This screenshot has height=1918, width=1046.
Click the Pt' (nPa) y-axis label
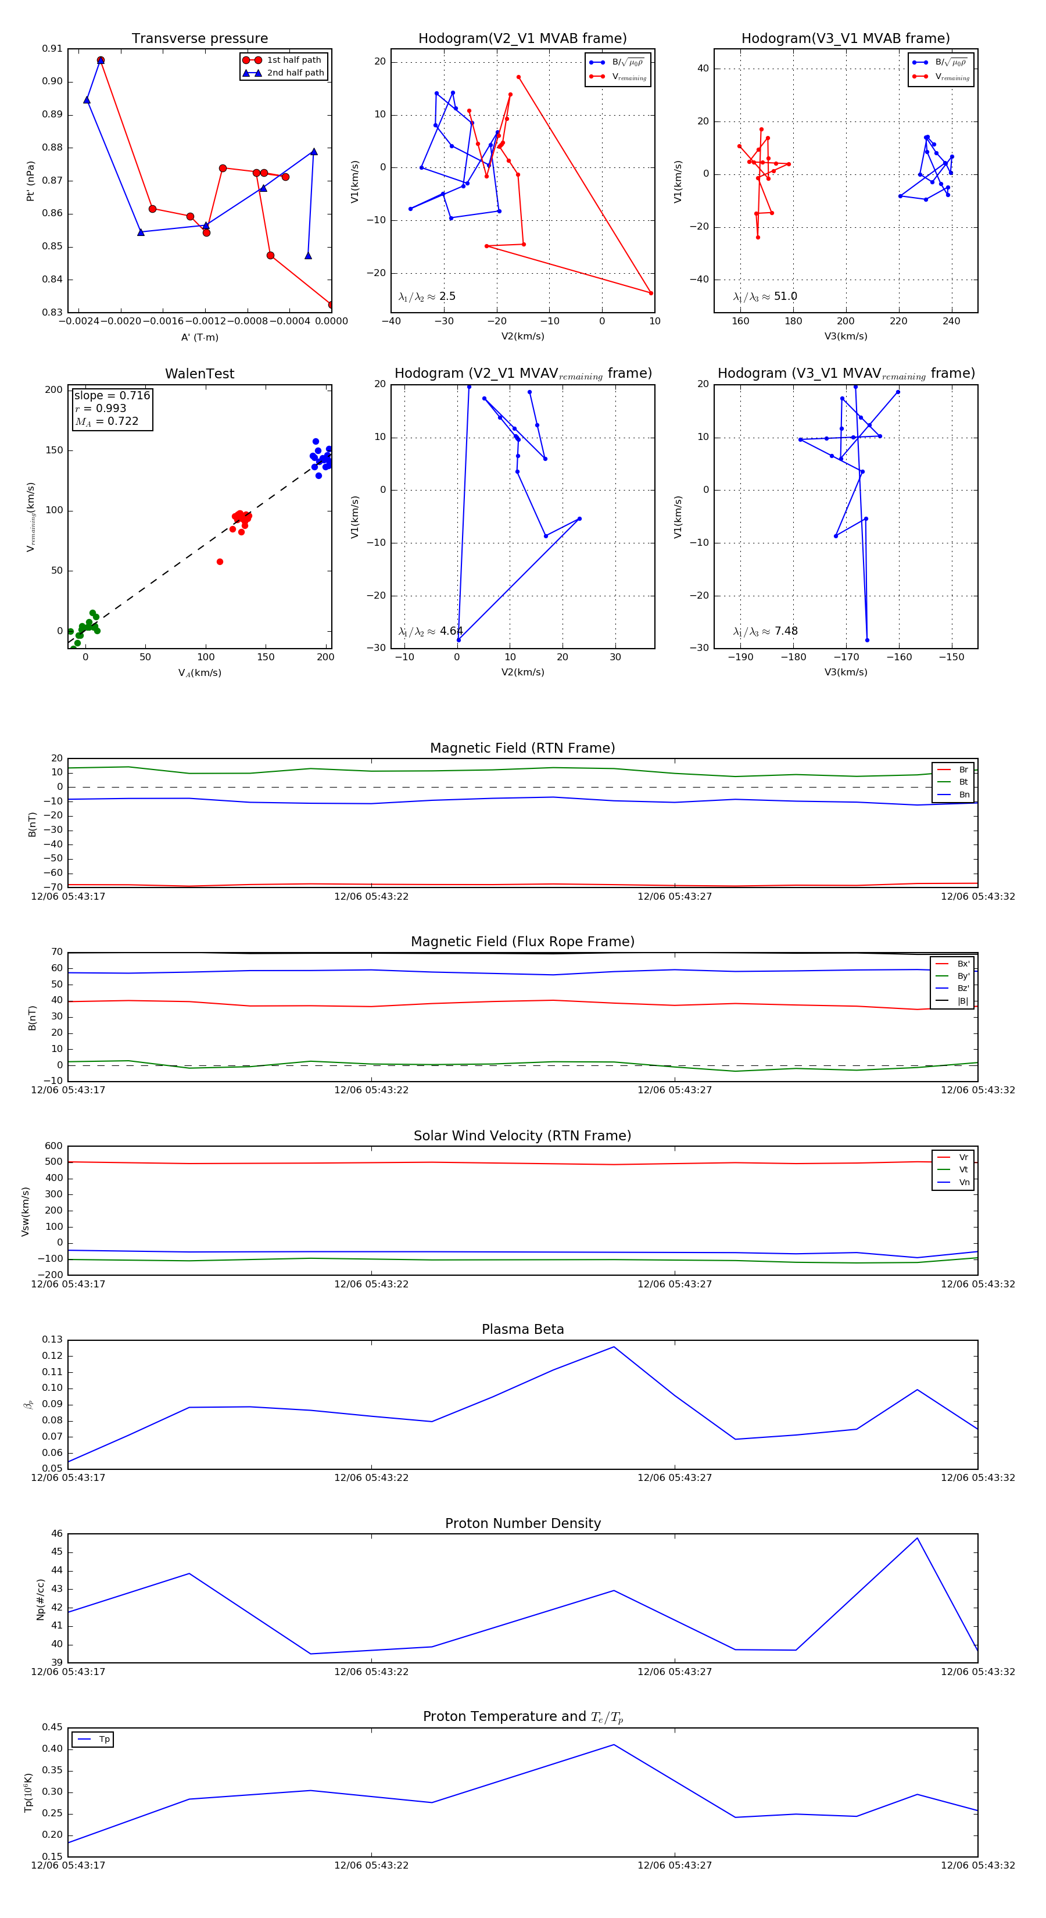[x=31, y=181]
